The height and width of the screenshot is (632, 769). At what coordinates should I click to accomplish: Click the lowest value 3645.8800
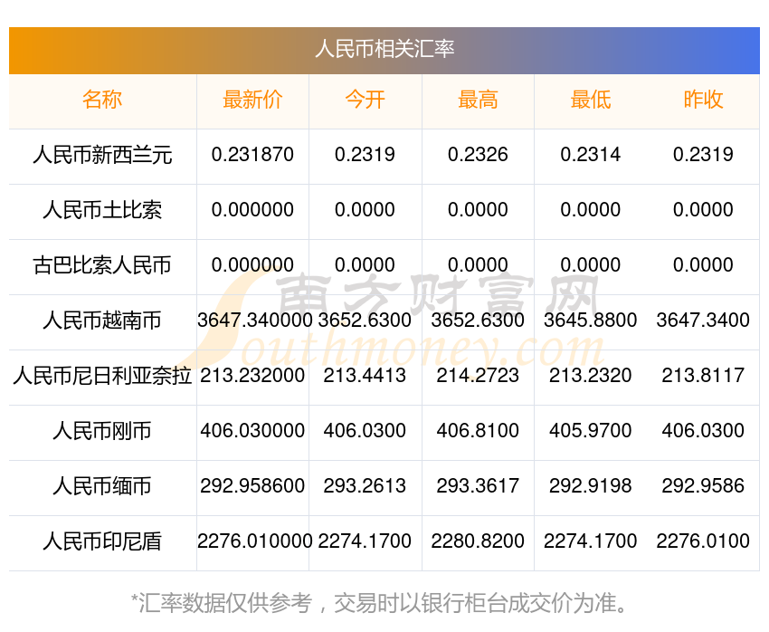(591, 320)
